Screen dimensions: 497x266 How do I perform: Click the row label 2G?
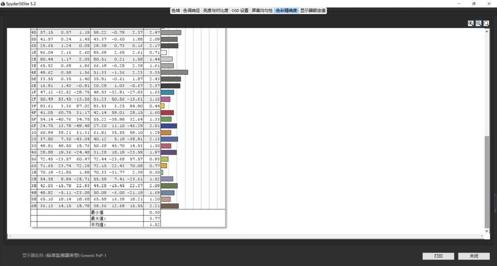[34, 139]
